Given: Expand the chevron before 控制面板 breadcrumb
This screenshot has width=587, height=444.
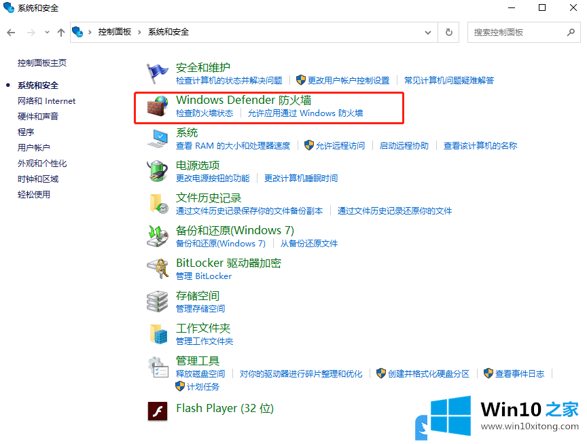Looking at the screenshot, I should pyautogui.click(x=90, y=33).
